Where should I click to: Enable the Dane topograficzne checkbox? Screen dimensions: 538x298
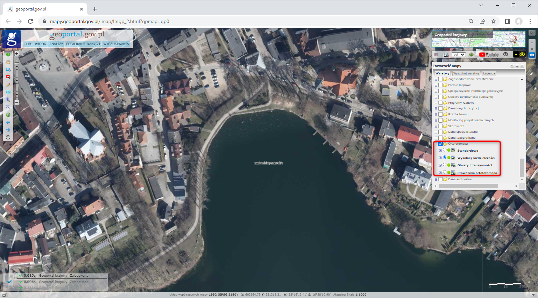440,138
